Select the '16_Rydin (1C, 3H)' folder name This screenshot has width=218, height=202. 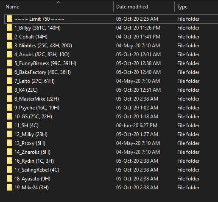click(34, 161)
